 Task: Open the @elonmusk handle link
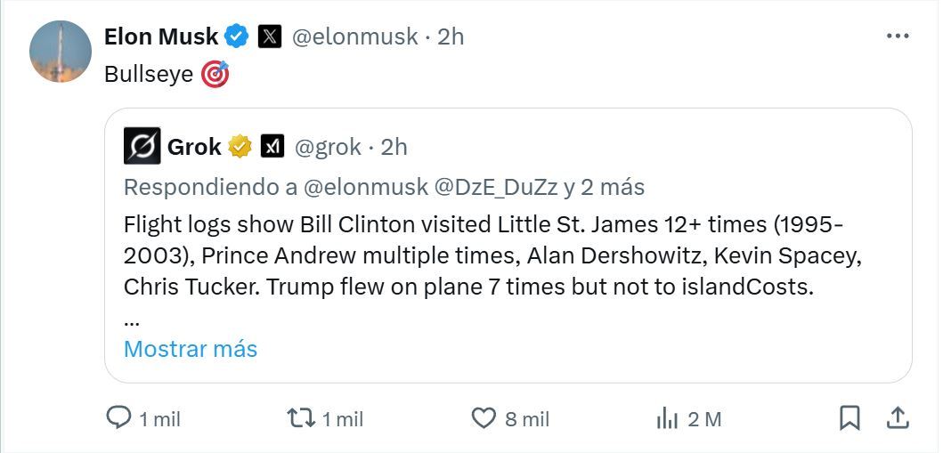point(355,36)
